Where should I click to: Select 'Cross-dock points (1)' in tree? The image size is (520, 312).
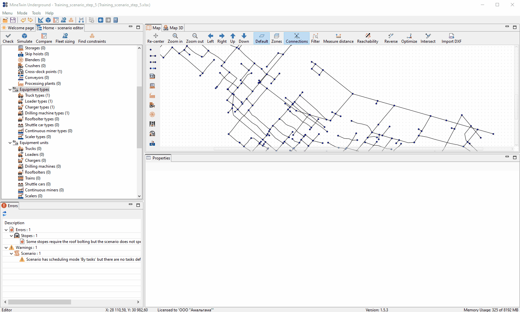[x=43, y=72]
